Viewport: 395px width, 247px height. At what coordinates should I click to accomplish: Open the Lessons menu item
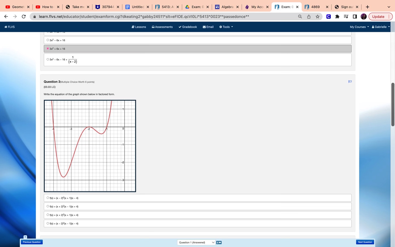(x=139, y=27)
